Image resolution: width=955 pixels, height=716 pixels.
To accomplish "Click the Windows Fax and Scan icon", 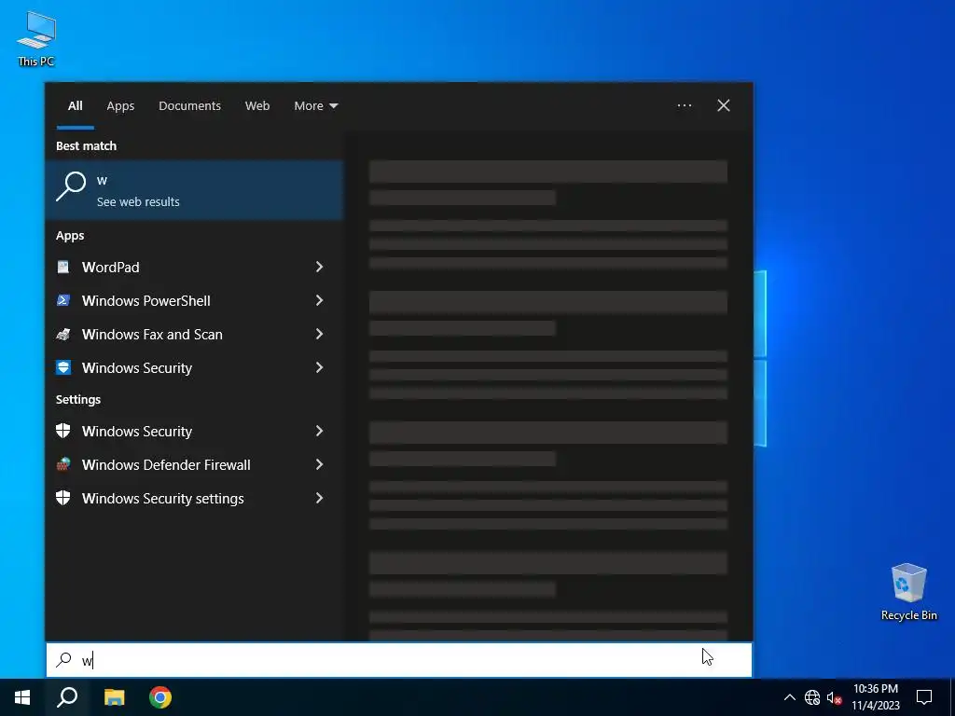I will pos(63,334).
